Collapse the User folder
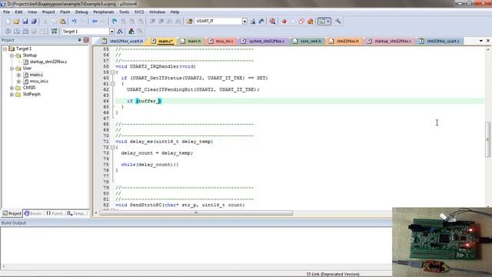The height and width of the screenshot is (277, 492). pos(12,68)
